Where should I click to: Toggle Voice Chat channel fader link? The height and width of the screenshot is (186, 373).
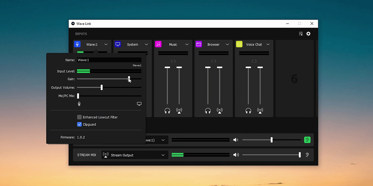(254, 61)
